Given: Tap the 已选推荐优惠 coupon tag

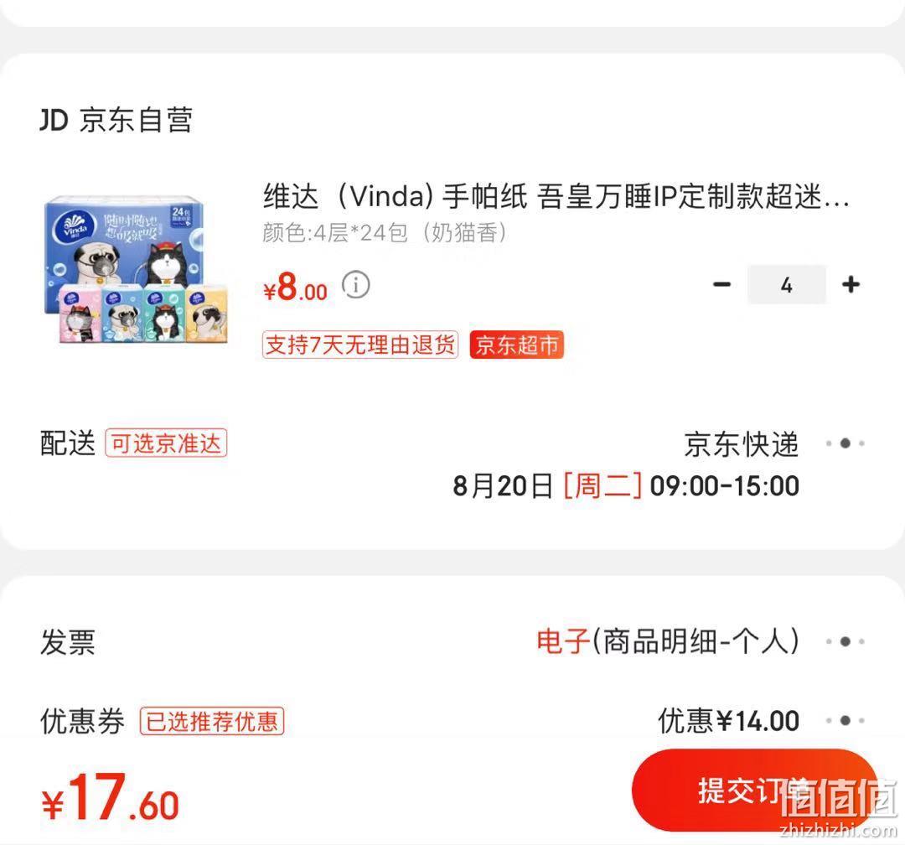Looking at the screenshot, I should point(212,721).
